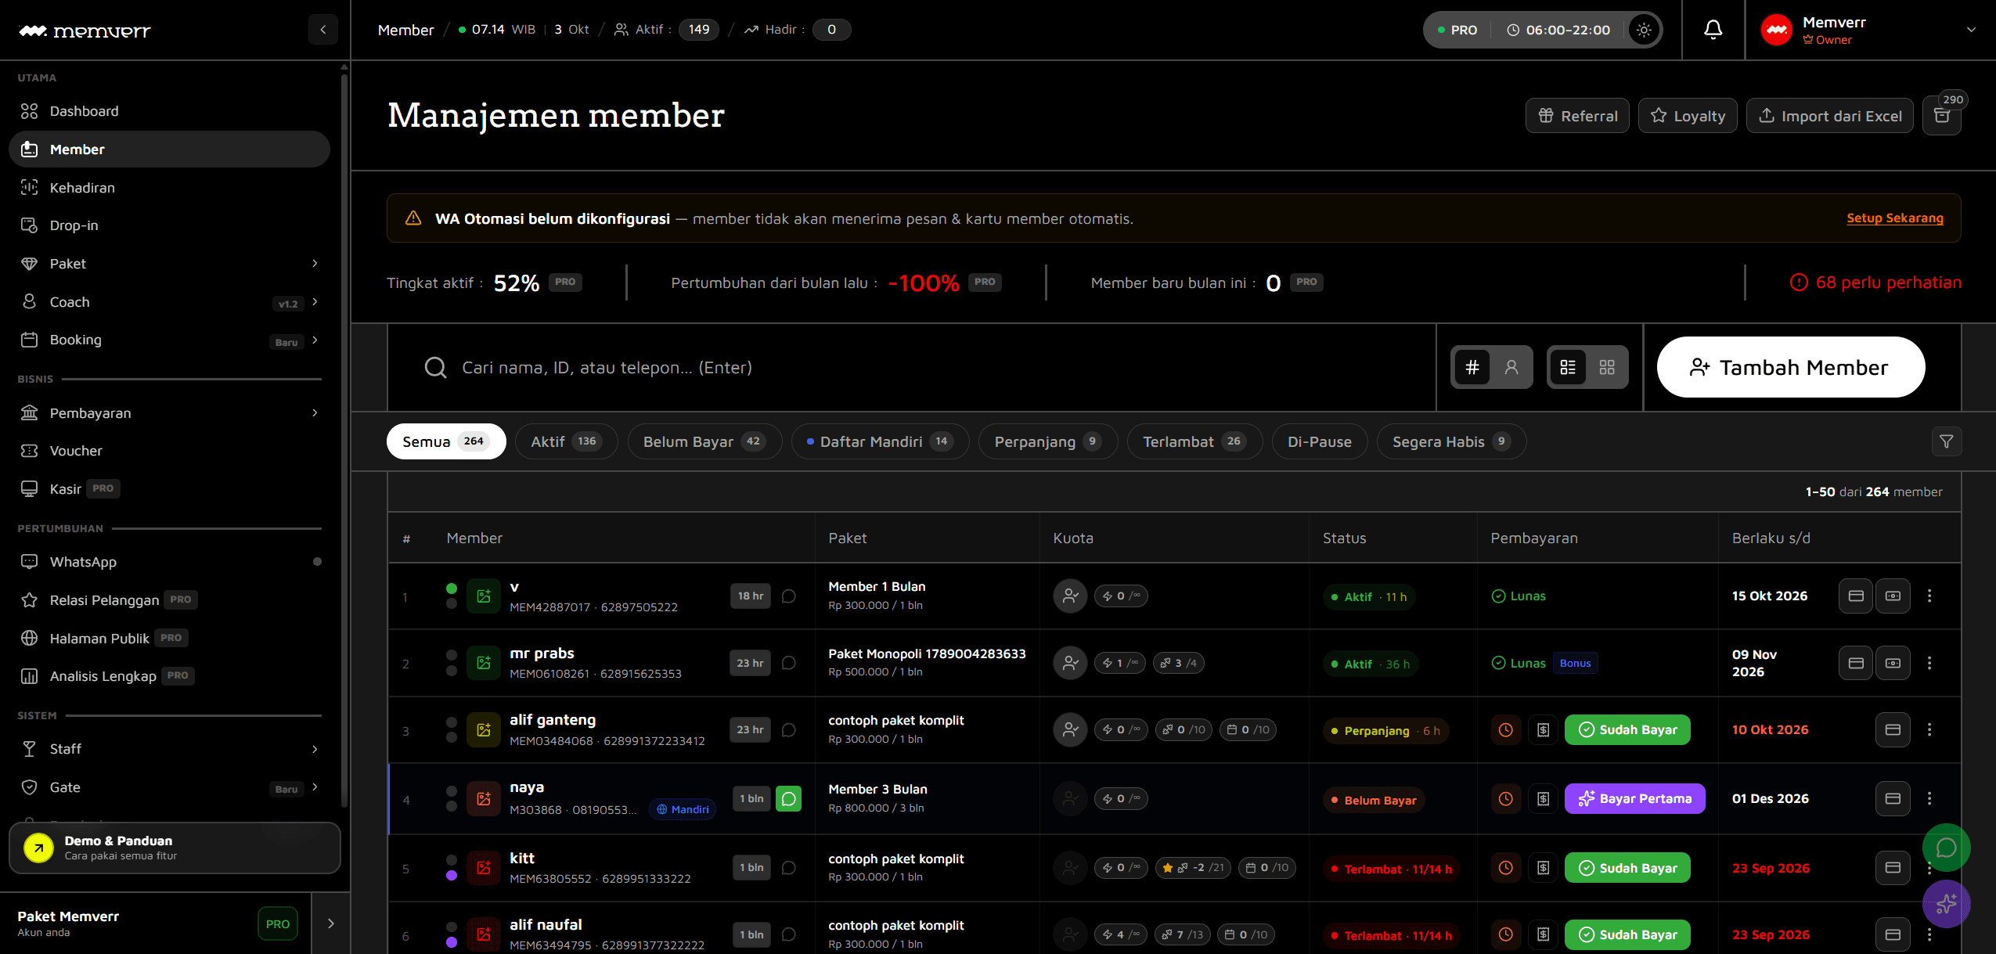Click the Tambah Member button
Screen dimensions: 1996x954
1791,367
